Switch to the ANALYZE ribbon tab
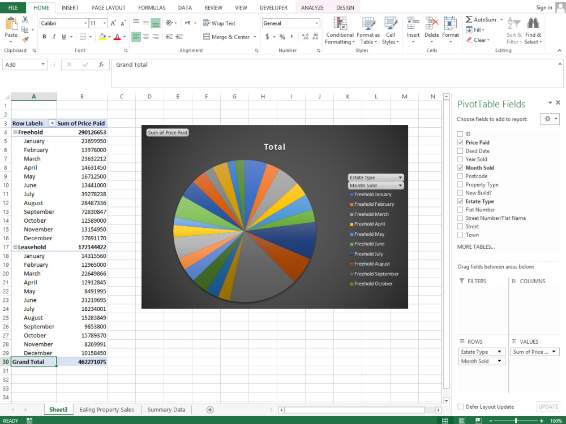 click(x=312, y=7)
